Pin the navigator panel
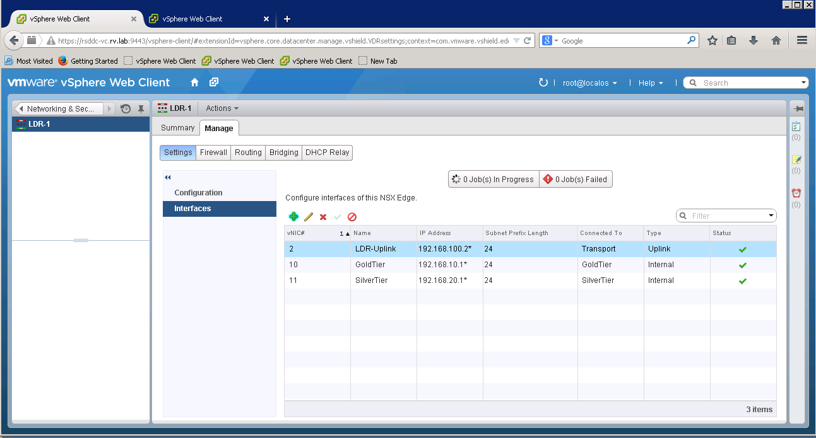The height and width of the screenshot is (438, 816). click(141, 108)
